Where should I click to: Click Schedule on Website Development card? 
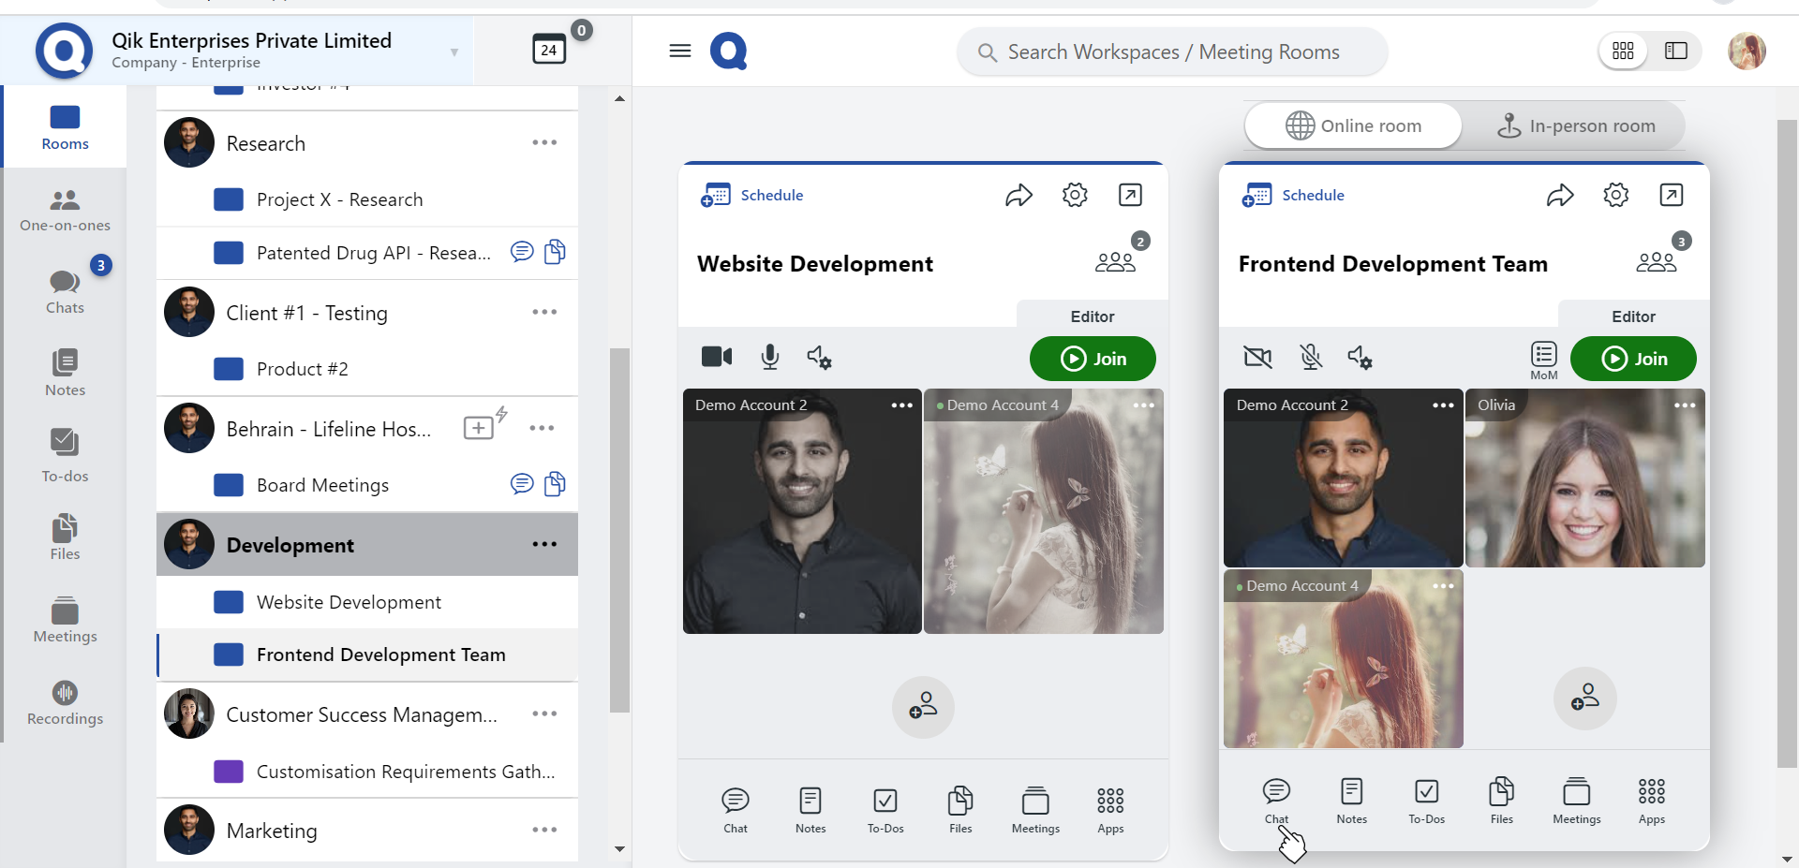point(753,195)
